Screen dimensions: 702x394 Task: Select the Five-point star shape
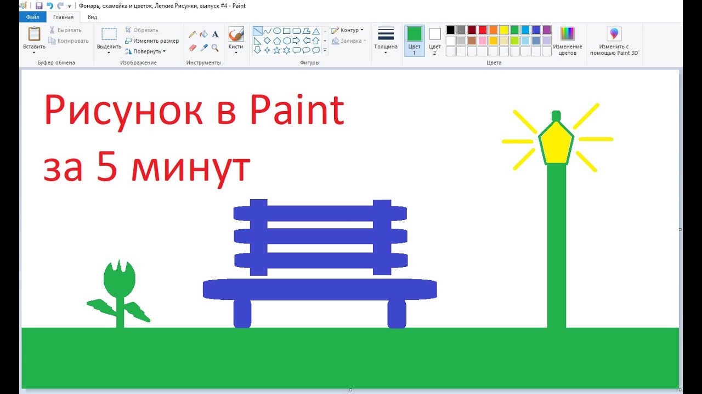(277, 50)
